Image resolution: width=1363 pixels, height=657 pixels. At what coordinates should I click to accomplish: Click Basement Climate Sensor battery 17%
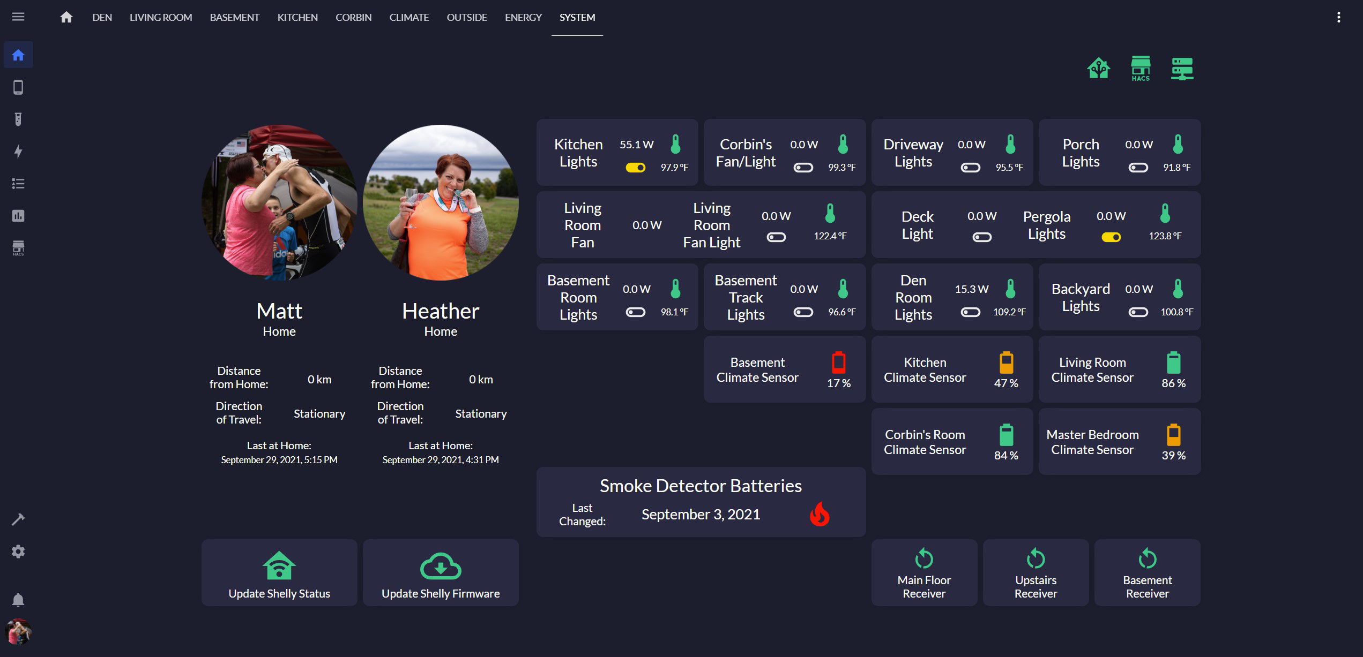(x=839, y=363)
